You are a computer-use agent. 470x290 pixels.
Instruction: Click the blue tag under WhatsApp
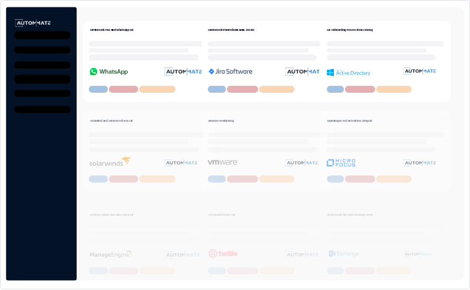pyautogui.click(x=98, y=89)
